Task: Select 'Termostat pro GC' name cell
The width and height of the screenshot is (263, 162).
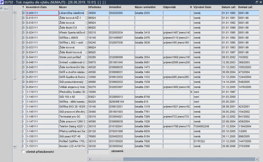Action: click(72, 117)
